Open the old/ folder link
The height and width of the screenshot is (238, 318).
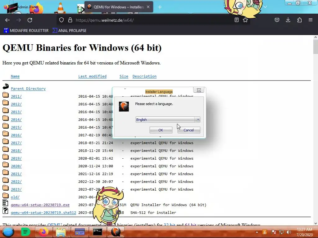[x=15, y=197]
